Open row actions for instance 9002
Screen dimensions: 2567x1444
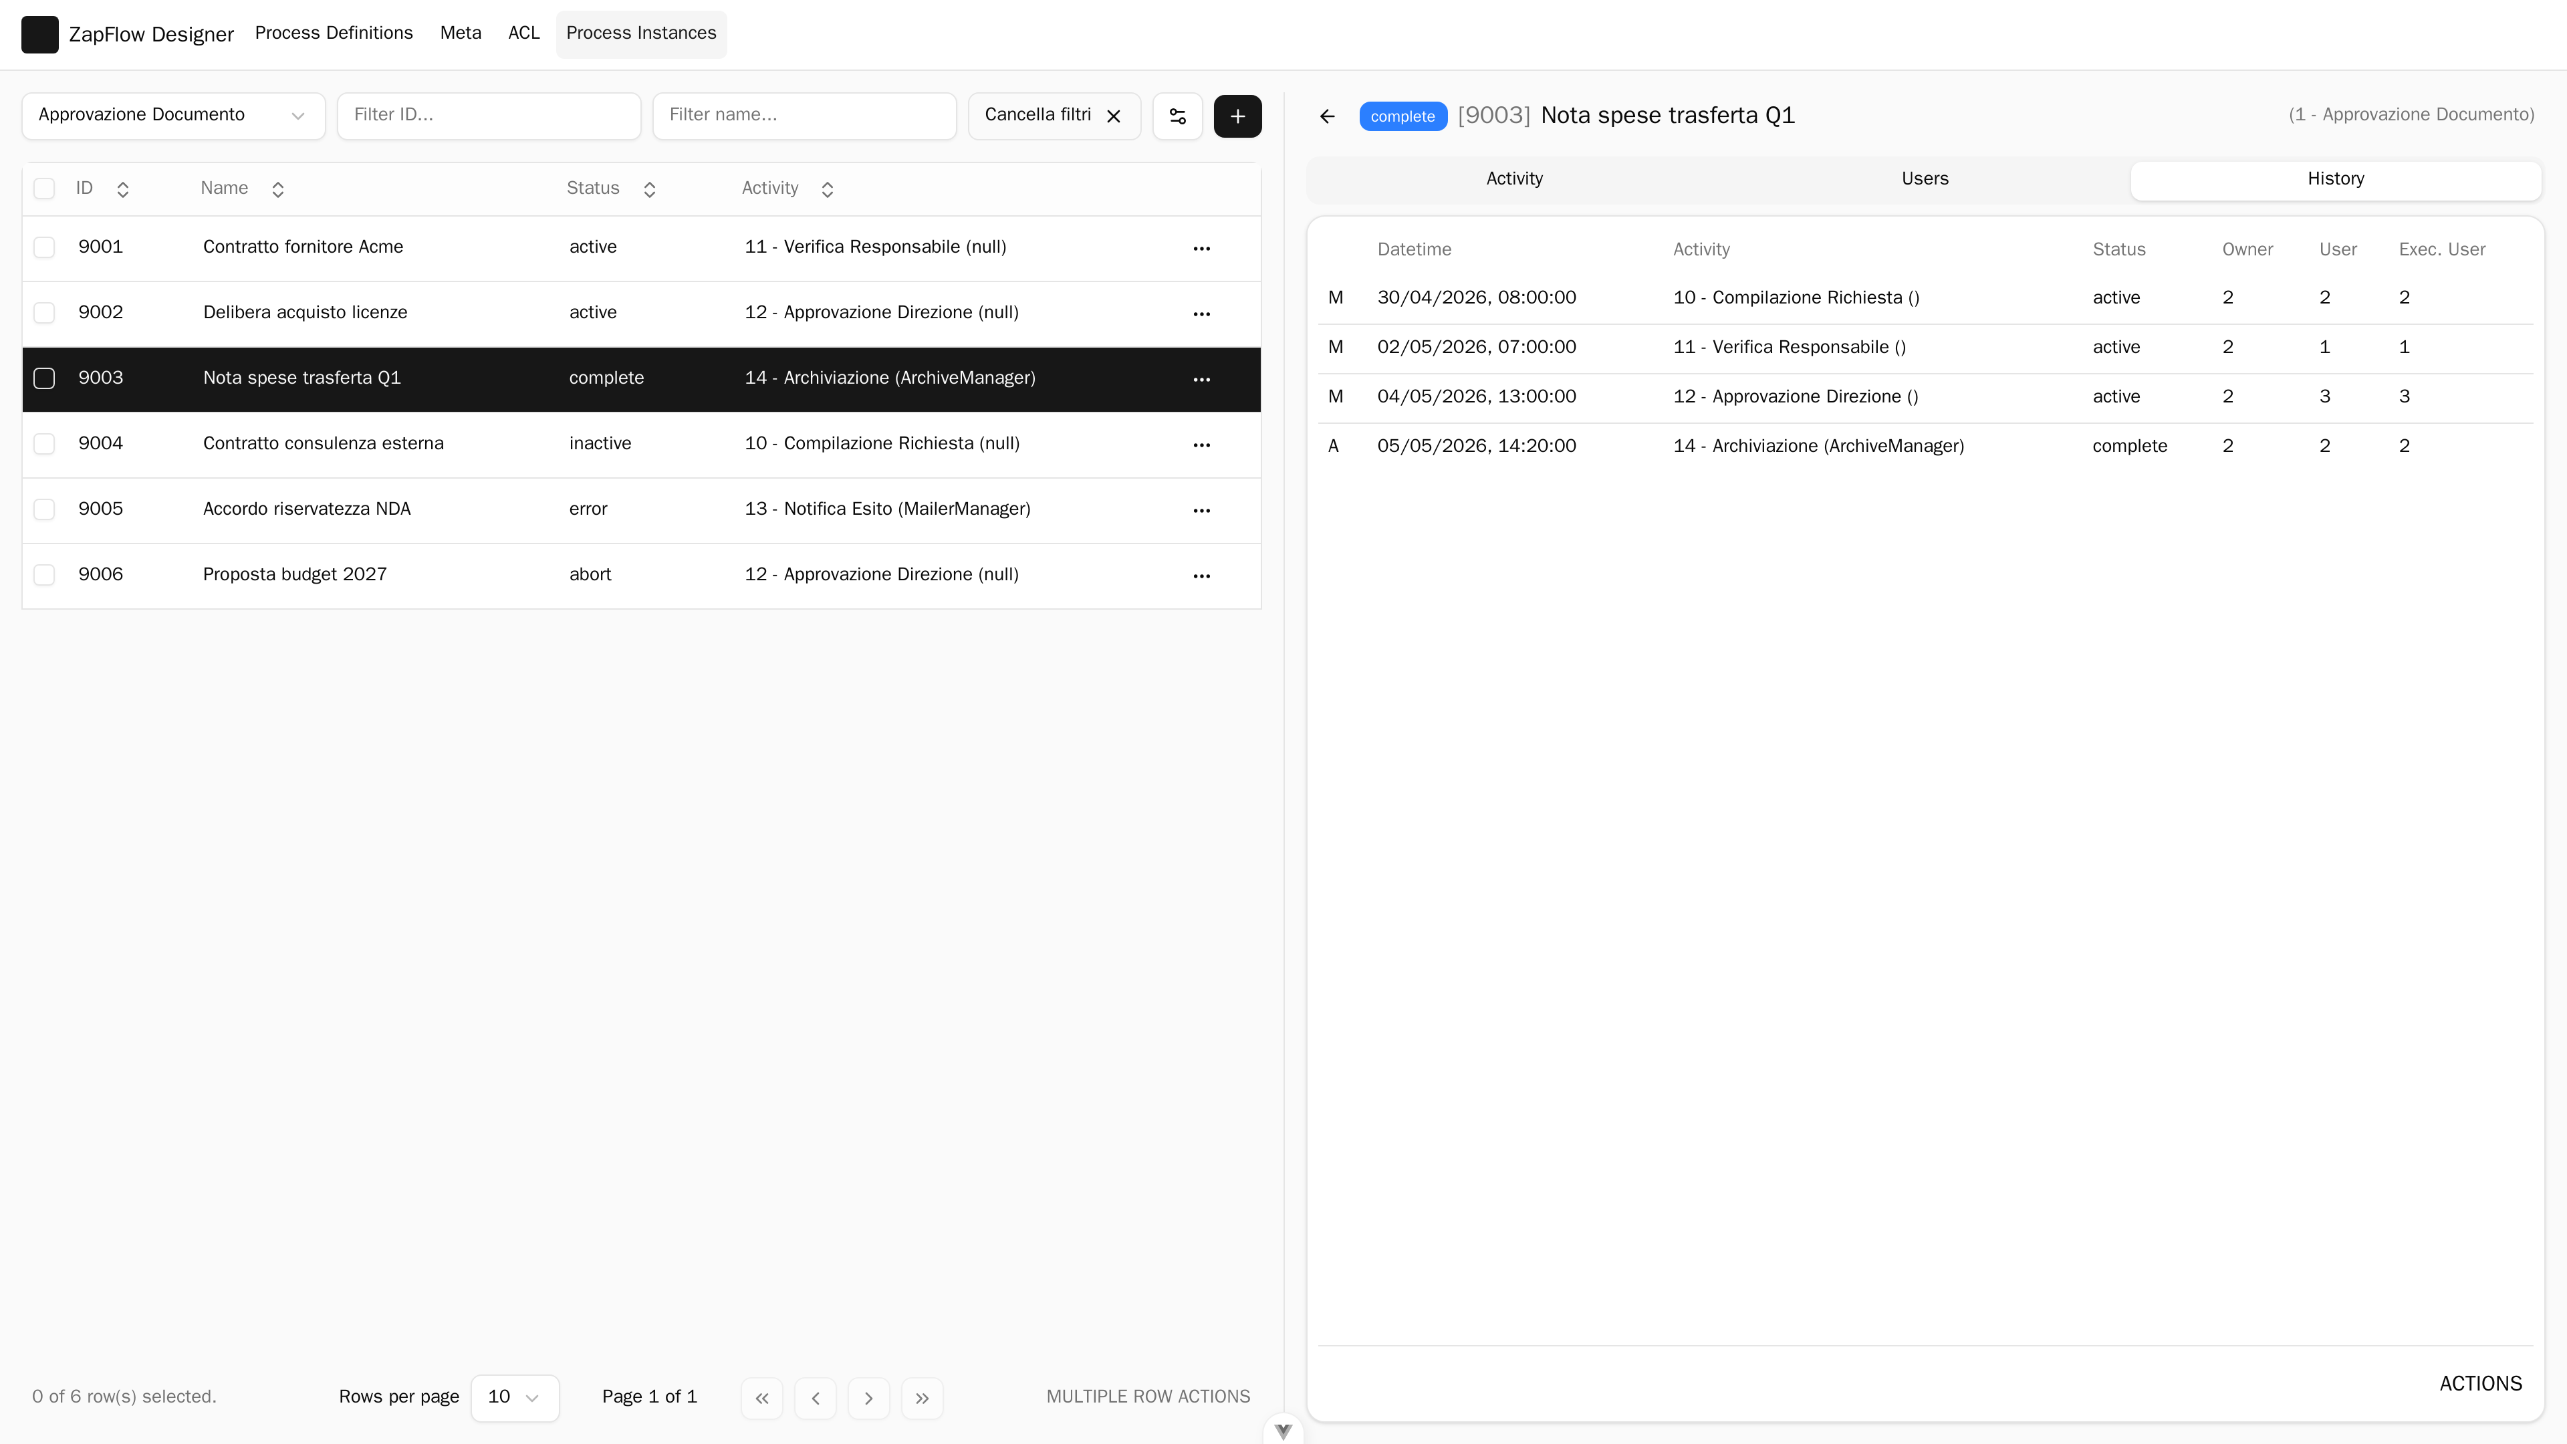click(x=1202, y=314)
